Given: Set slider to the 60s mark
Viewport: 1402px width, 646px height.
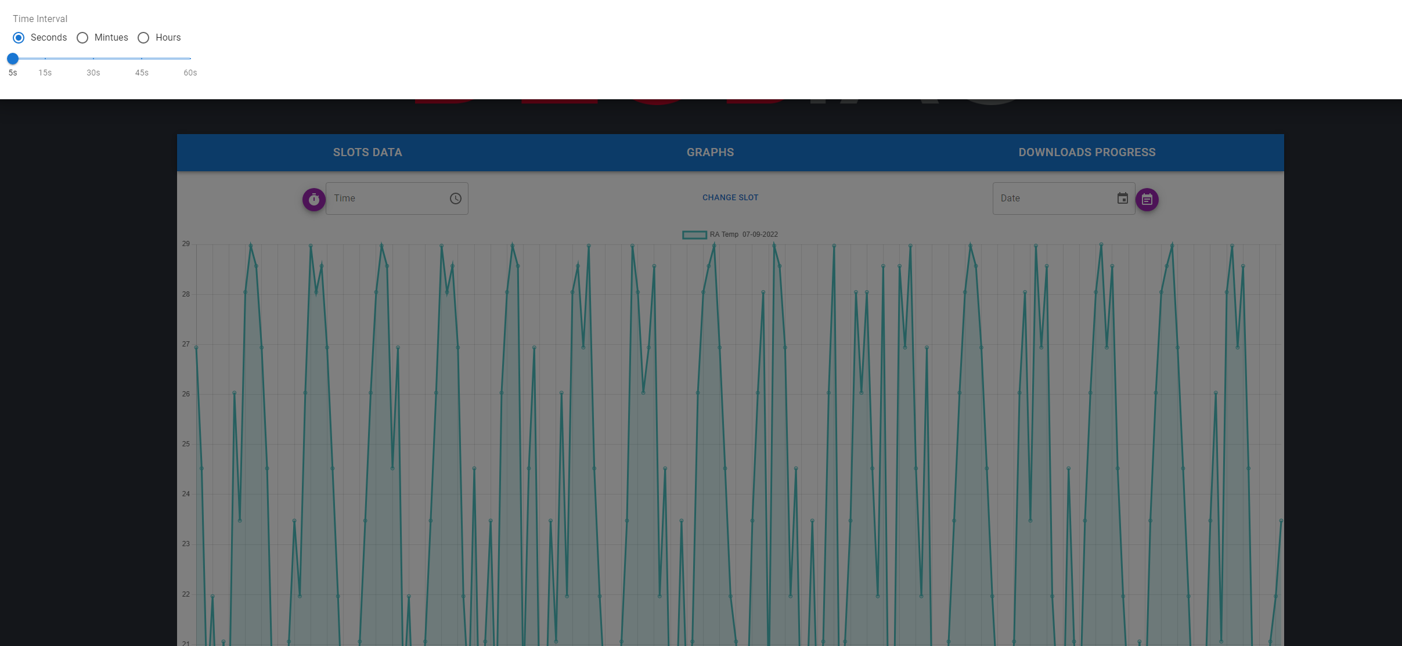Looking at the screenshot, I should coord(190,59).
